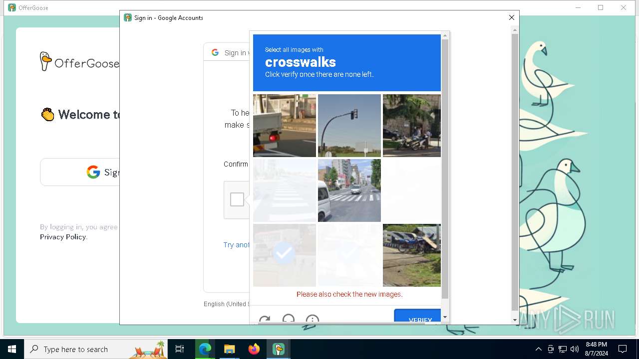Screen dimensions: 639x359
Task: Reload captcha challenge icon
Action: click(265, 319)
